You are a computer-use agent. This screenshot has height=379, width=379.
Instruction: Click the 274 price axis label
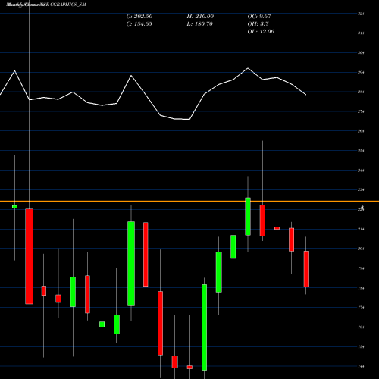pyautogui.click(x=361, y=111)
